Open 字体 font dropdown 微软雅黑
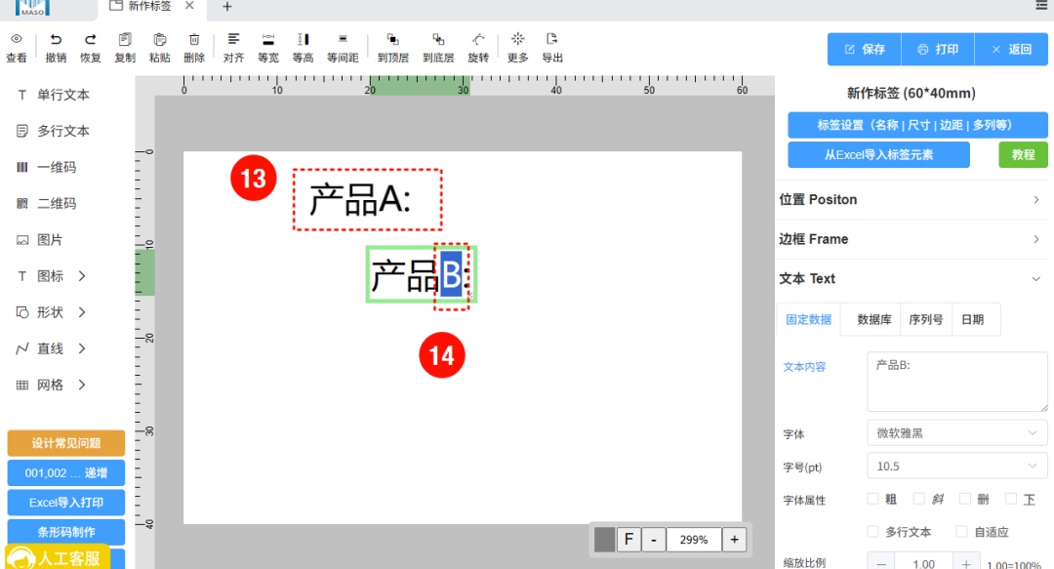Viewport: 1054px width, 569px height. click(x=957, y=433)
